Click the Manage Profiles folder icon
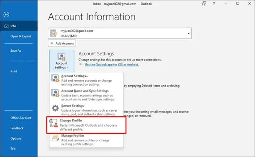This screenshot has width=255, height=157. [55, 138]
